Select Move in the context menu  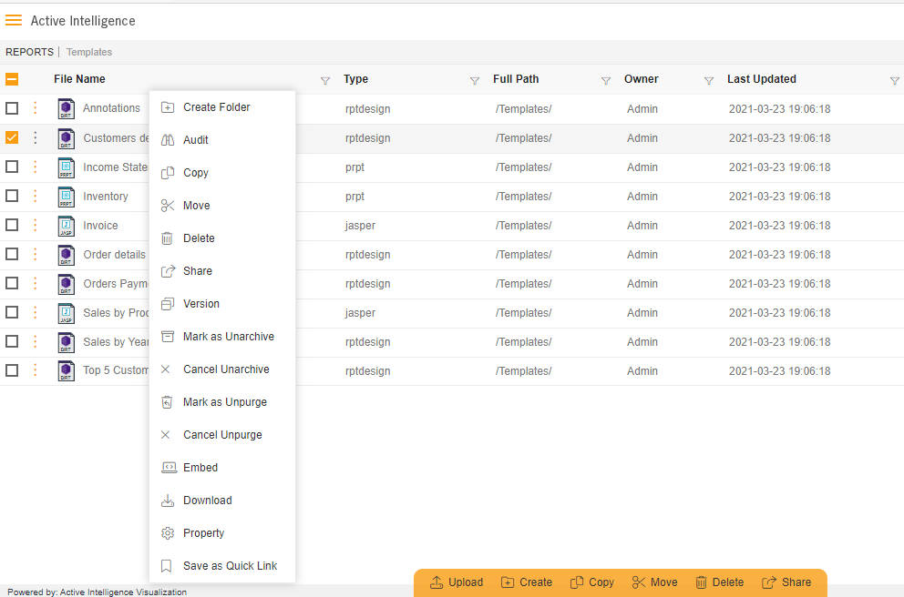(222, 206)
